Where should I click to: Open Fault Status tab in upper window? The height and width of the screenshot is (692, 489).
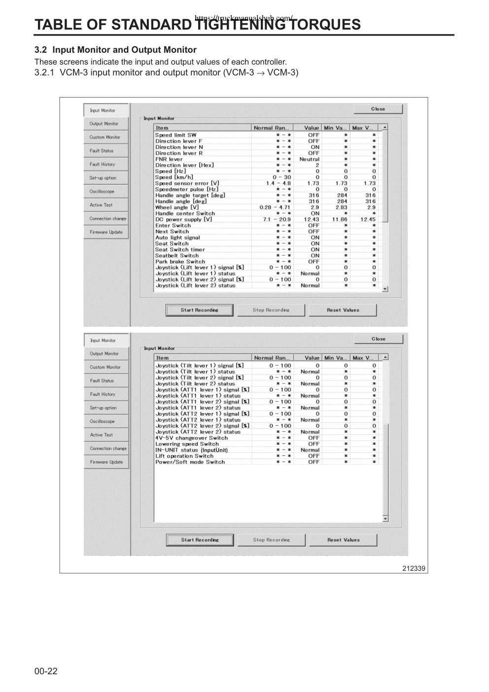tap(106, 151)
